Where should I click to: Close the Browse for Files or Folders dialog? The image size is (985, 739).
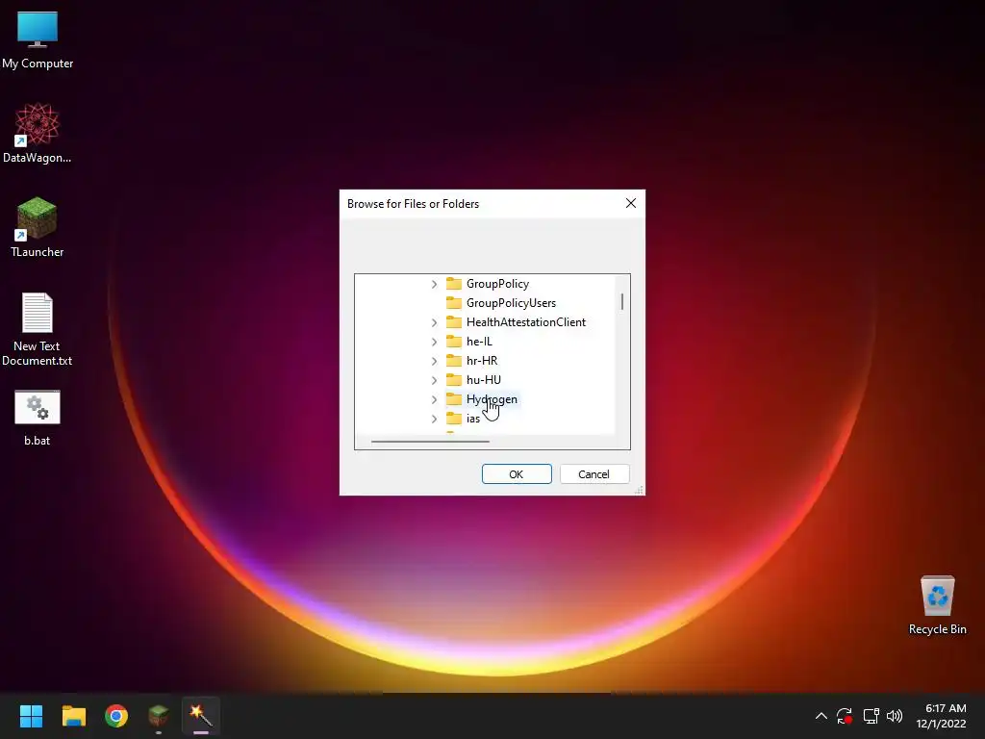click(x=631, y=203)
